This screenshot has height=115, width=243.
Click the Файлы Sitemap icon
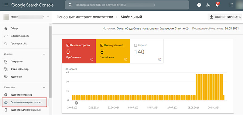6,69
